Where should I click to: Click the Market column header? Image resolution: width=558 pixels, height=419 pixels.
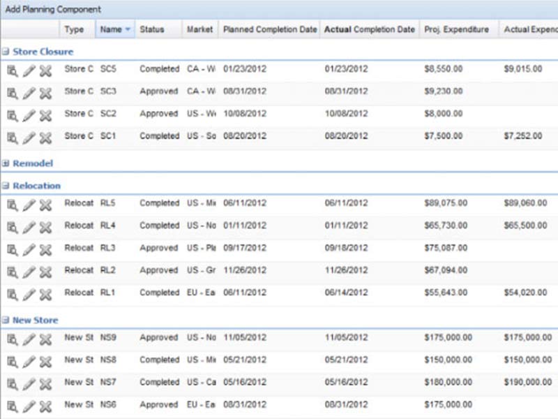[199, 29]
